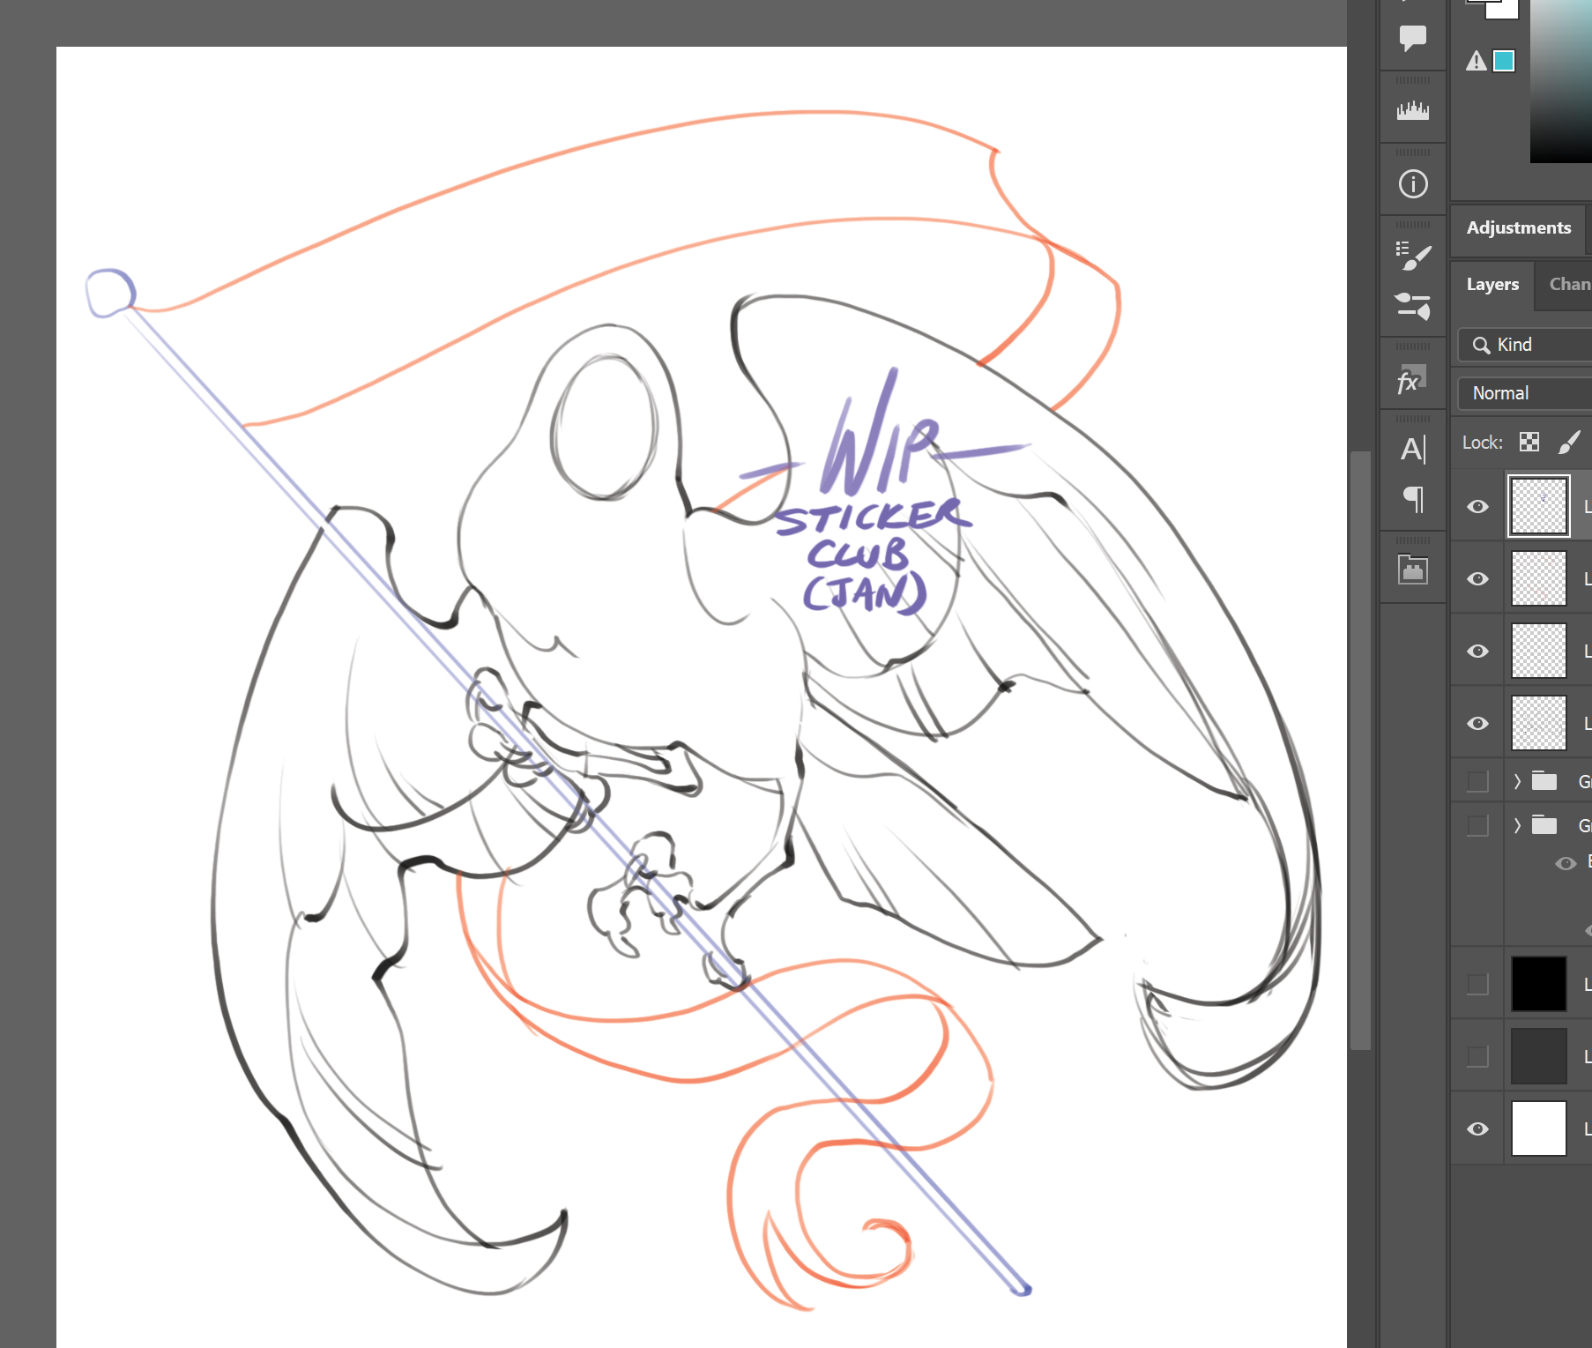Open the Character panel icon
The width and height of the screenshot is (1592, 1348).
(1413, 450)
